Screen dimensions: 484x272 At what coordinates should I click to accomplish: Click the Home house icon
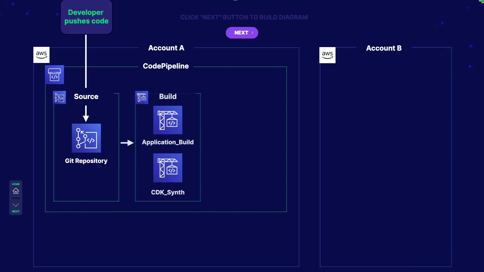[x=16, y=191]
